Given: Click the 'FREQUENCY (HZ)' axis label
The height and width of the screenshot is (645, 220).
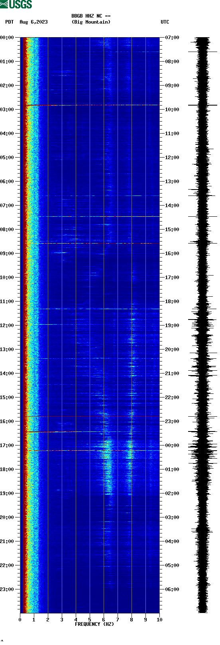Looking at the screenshot, I should tap(94, 624).
